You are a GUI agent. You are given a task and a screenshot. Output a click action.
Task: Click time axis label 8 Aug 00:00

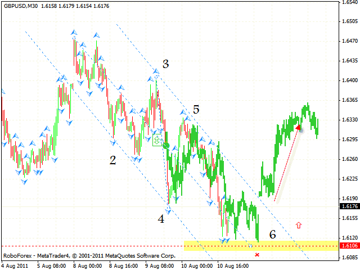pyautogui.click(x=88, y=266)
